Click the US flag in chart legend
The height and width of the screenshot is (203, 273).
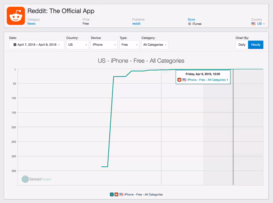coord(122,194)
